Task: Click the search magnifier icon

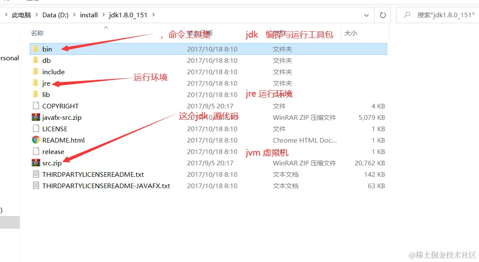Action: point(407,15)
